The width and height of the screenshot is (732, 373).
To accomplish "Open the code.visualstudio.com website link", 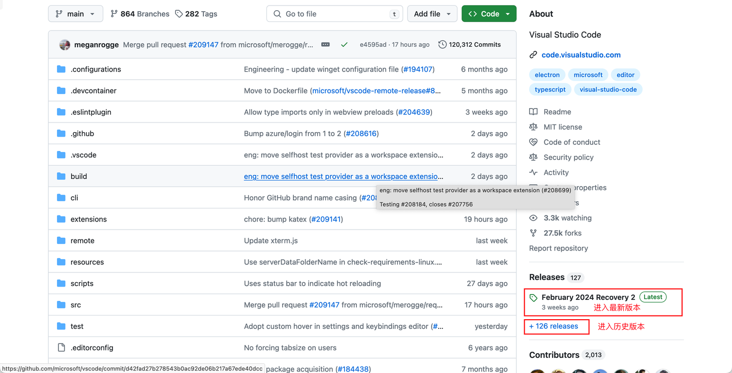I will (581, 55).
